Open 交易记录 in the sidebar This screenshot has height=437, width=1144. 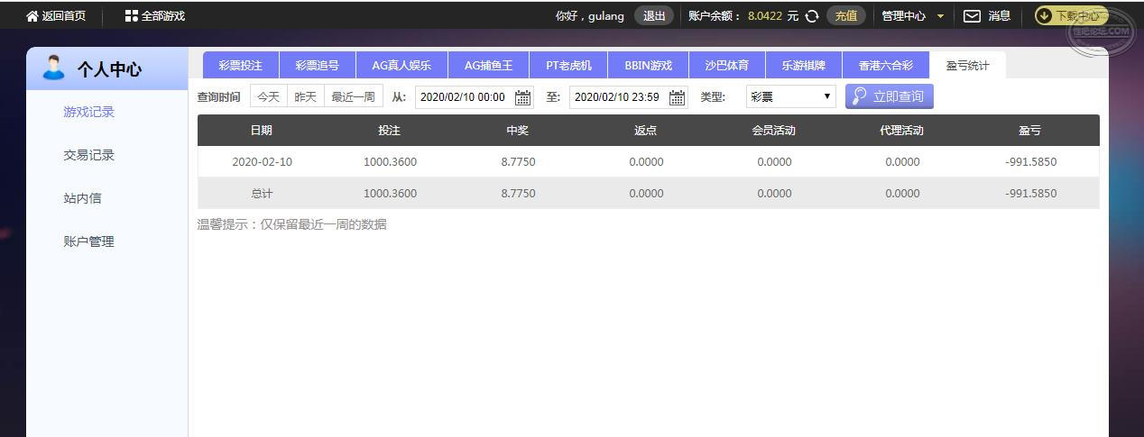pos(89,155)
